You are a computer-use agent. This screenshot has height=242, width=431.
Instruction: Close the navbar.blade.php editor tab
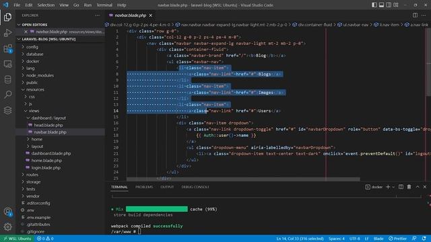(151, 15)
